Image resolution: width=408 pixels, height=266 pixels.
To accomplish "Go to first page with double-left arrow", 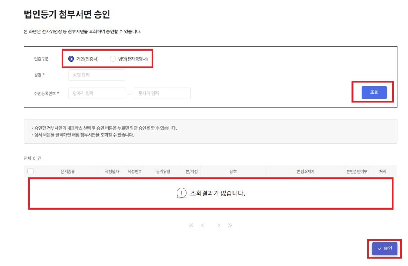I will click(x=191, y=225).
